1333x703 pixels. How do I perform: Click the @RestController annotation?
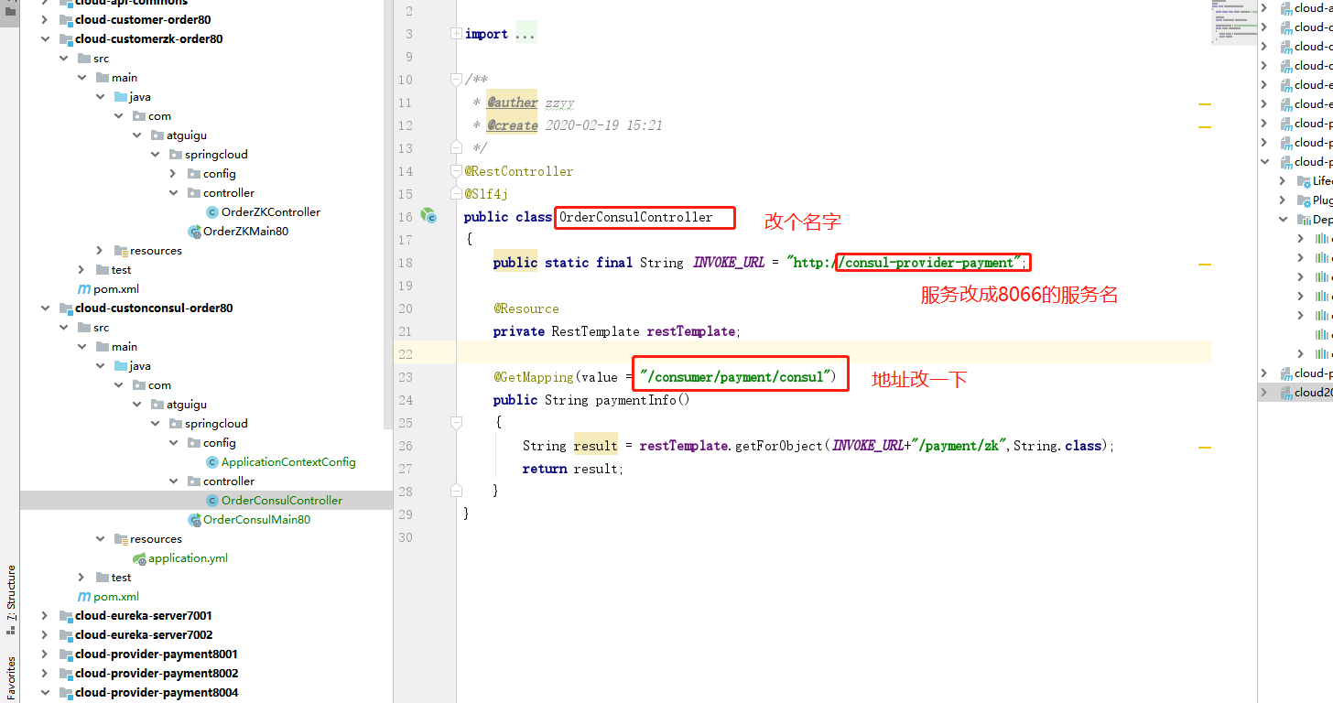519,171
